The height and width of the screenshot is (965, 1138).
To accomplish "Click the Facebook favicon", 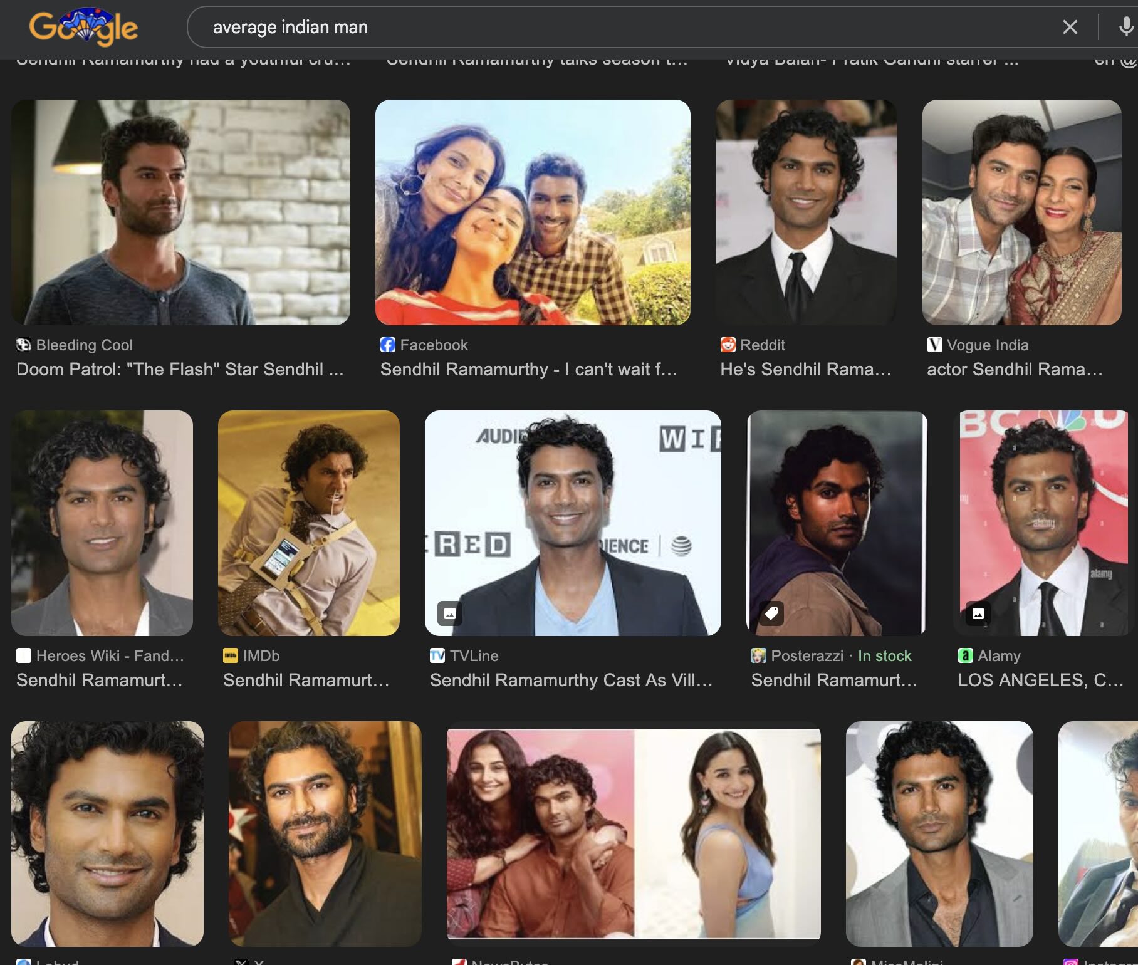I will [388, 345].
